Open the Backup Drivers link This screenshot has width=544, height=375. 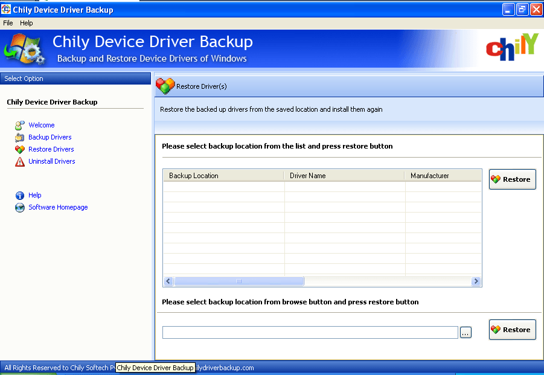click(x=50, y=138)
